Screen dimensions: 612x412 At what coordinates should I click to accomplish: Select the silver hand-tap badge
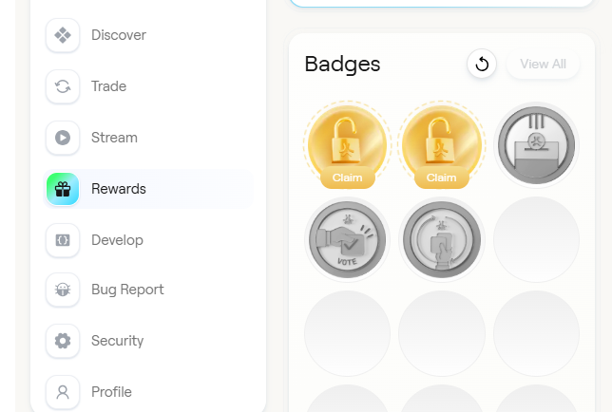441,239
